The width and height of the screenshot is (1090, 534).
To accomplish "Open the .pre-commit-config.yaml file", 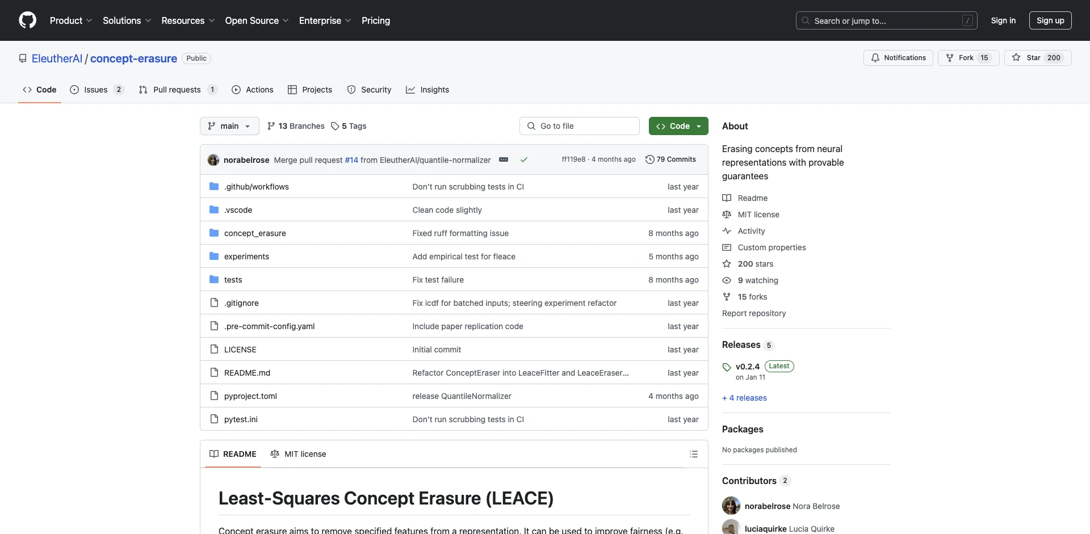I will [269, 326].
